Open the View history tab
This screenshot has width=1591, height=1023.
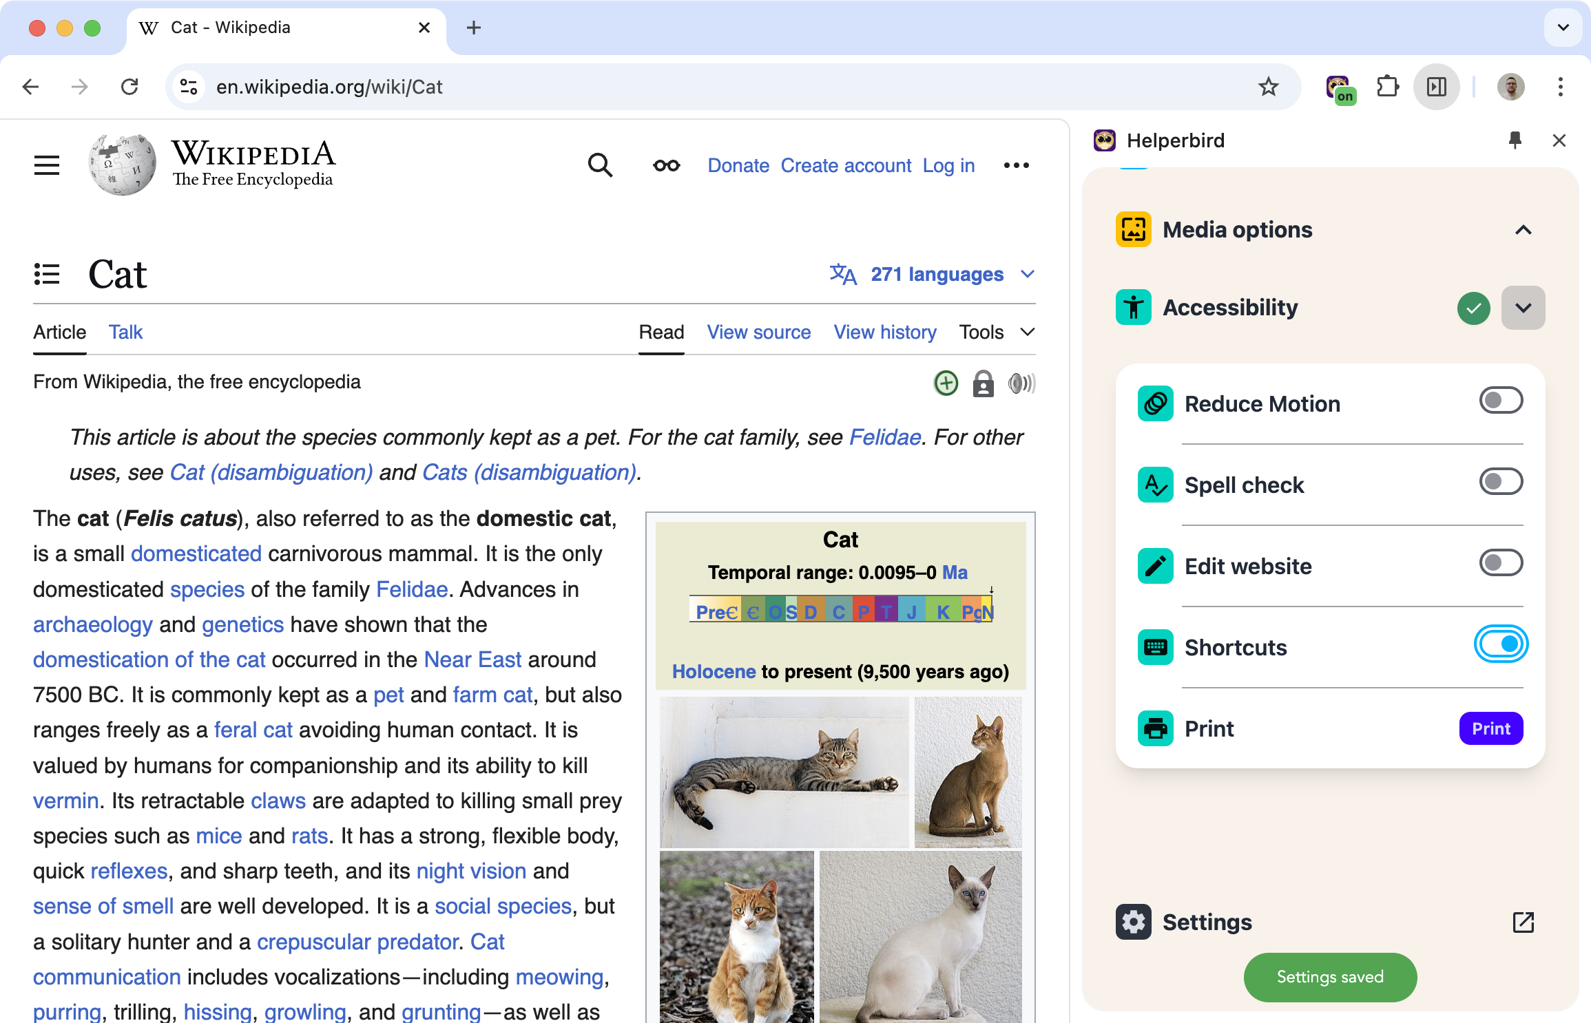884,333
